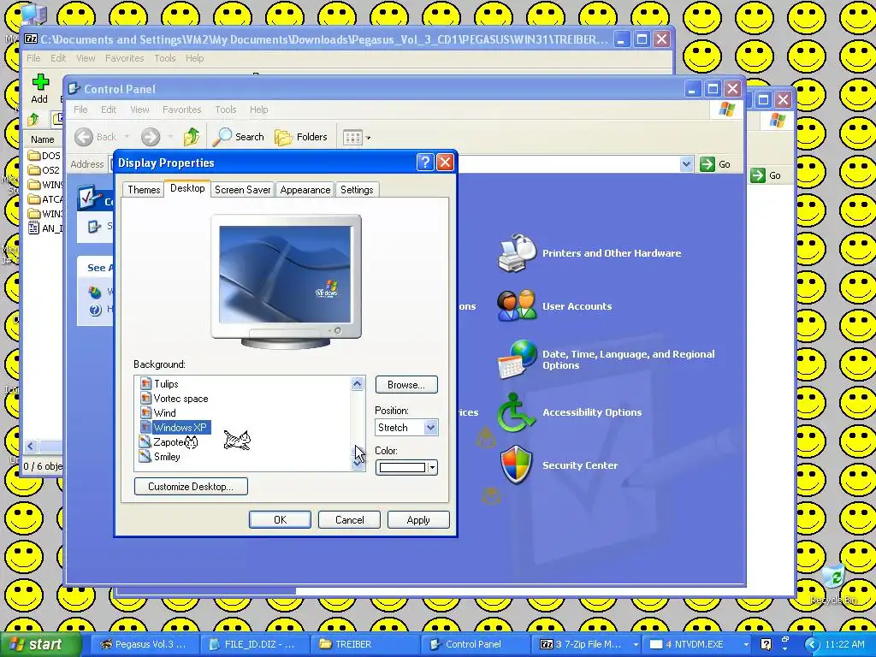Open the Control Panel View menu
The width and height of the screenshot is (876, 657).
click(x=139, y=109)
